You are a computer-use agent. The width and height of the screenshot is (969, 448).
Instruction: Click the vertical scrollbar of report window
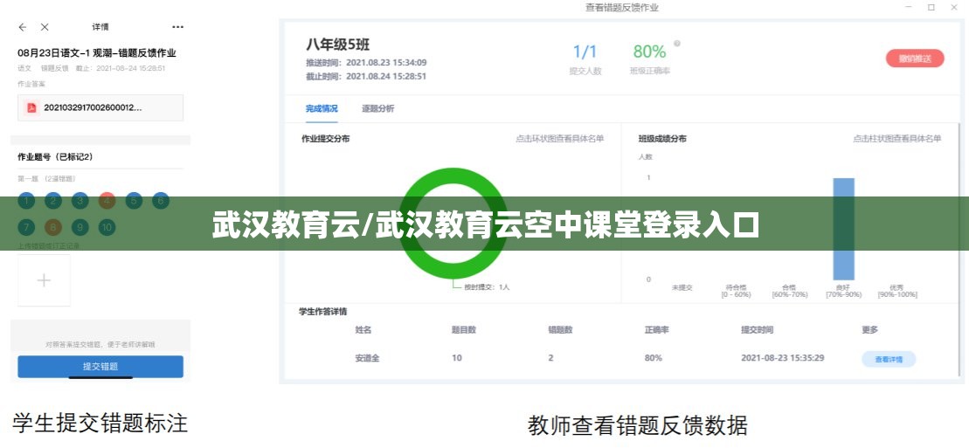pos(959,247)
